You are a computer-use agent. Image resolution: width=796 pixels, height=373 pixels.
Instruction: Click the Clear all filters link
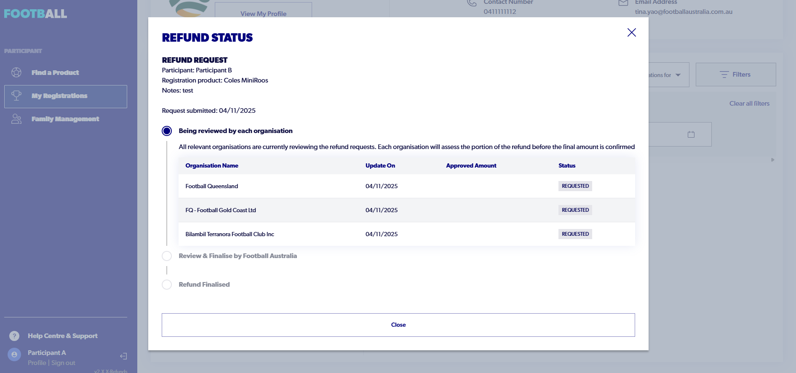click(x=749, y=104)
